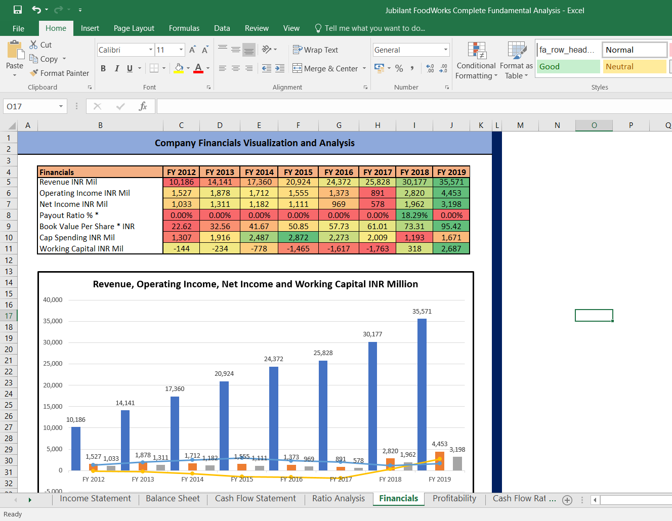Switch to the Page Layout tab
The width and height of the screenshot is (672, 521).
(134, 28)
